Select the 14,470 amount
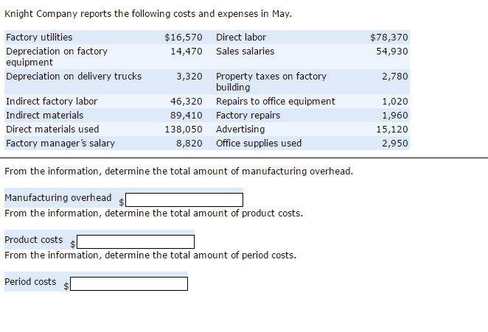Viewport: 488px width, 332px height. coord(187,52)
